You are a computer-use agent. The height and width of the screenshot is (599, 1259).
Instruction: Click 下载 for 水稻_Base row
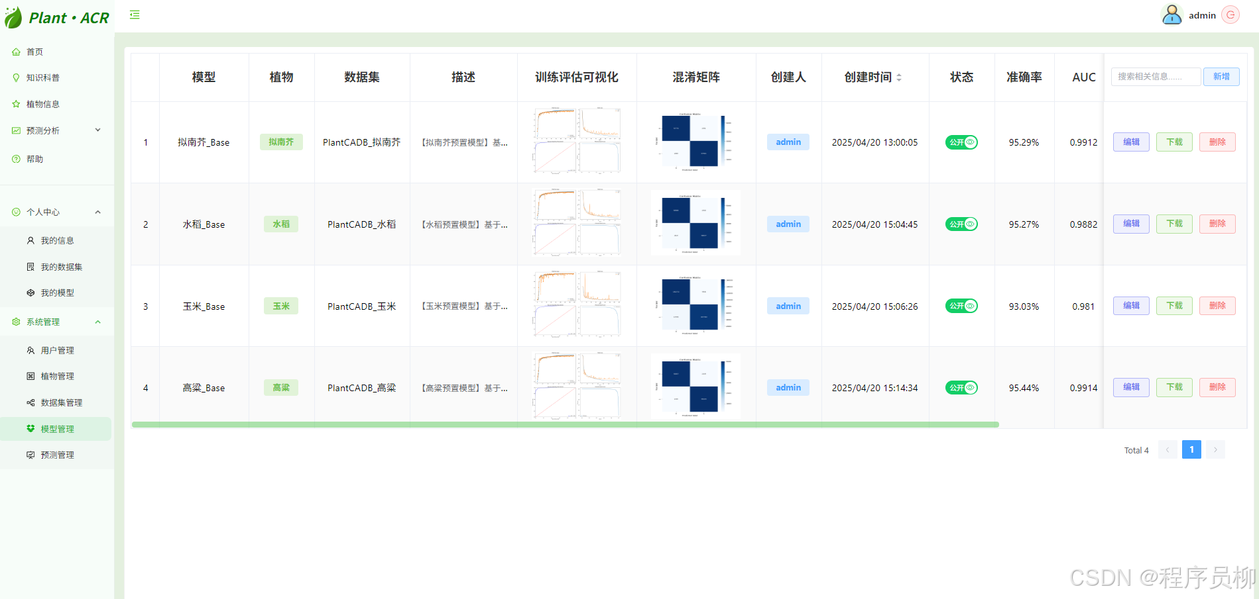[1174, 224]
